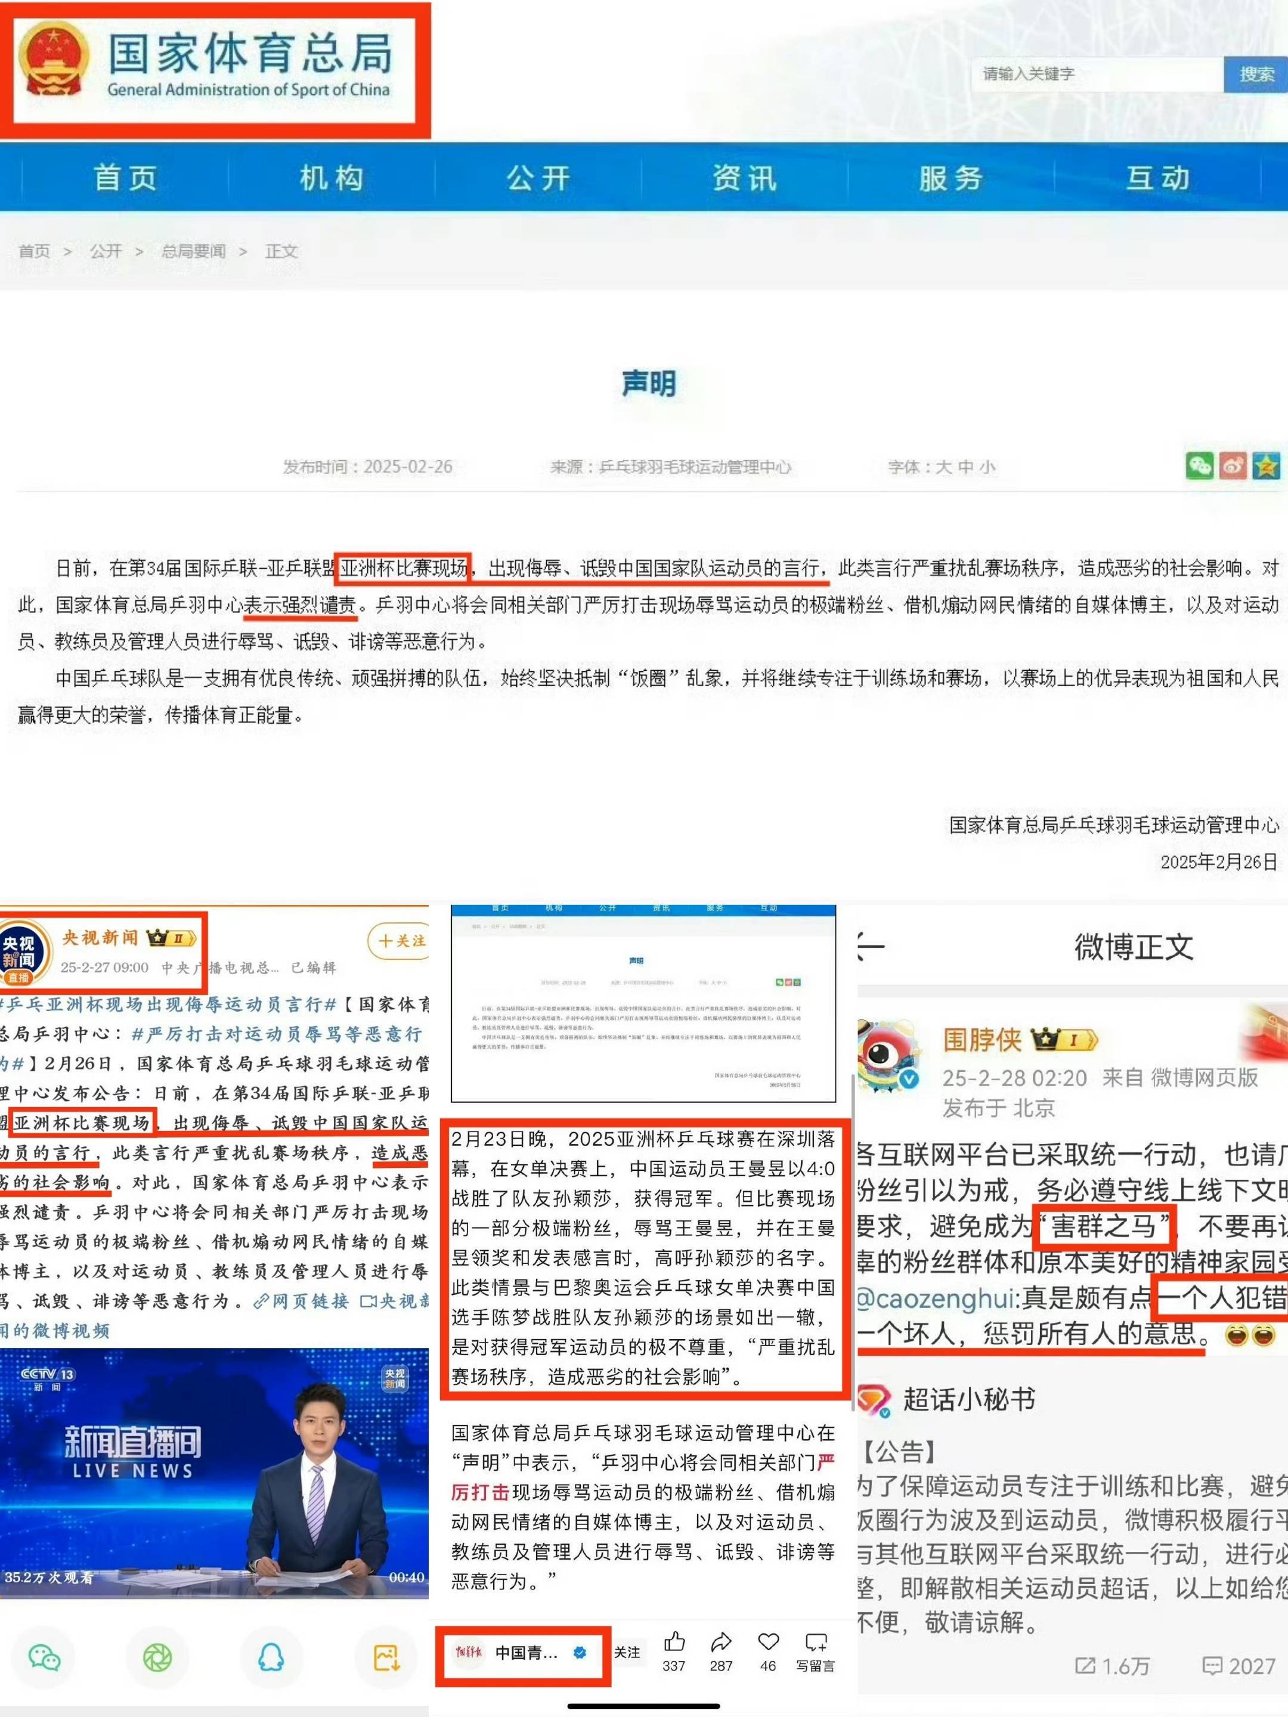This screenshot has width=1288, height=1717.
Task: Tap the thumbs-up icon showing 337
Action: 674,1641
